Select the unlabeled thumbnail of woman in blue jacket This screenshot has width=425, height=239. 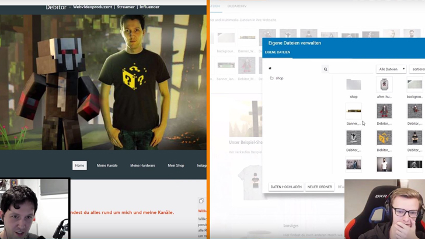[354, 164]
